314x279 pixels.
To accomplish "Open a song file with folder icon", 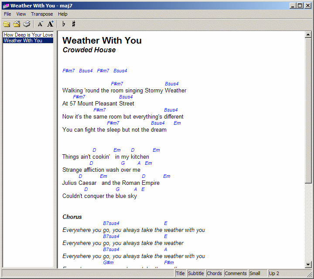I will 7,24.
